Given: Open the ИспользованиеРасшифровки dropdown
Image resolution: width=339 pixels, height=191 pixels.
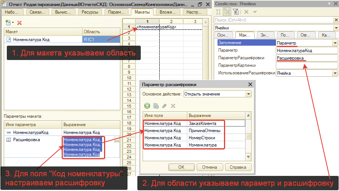Looking at the screenshot, I should point(335,73).
